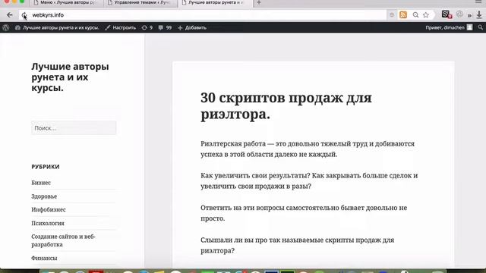The height and width of the screenshot is (273, 486).
Task: Open the black S! extension icon
Action: coord(447,14)
